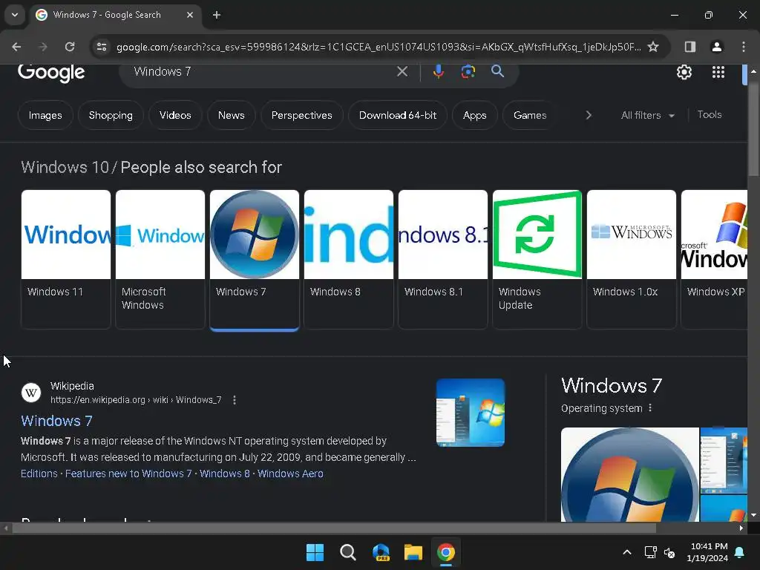Image resolution: width=760 pixels, height=570 pixels.
Task: Open the Windows Aero sitelink
Action: click(x=290, y=474)
